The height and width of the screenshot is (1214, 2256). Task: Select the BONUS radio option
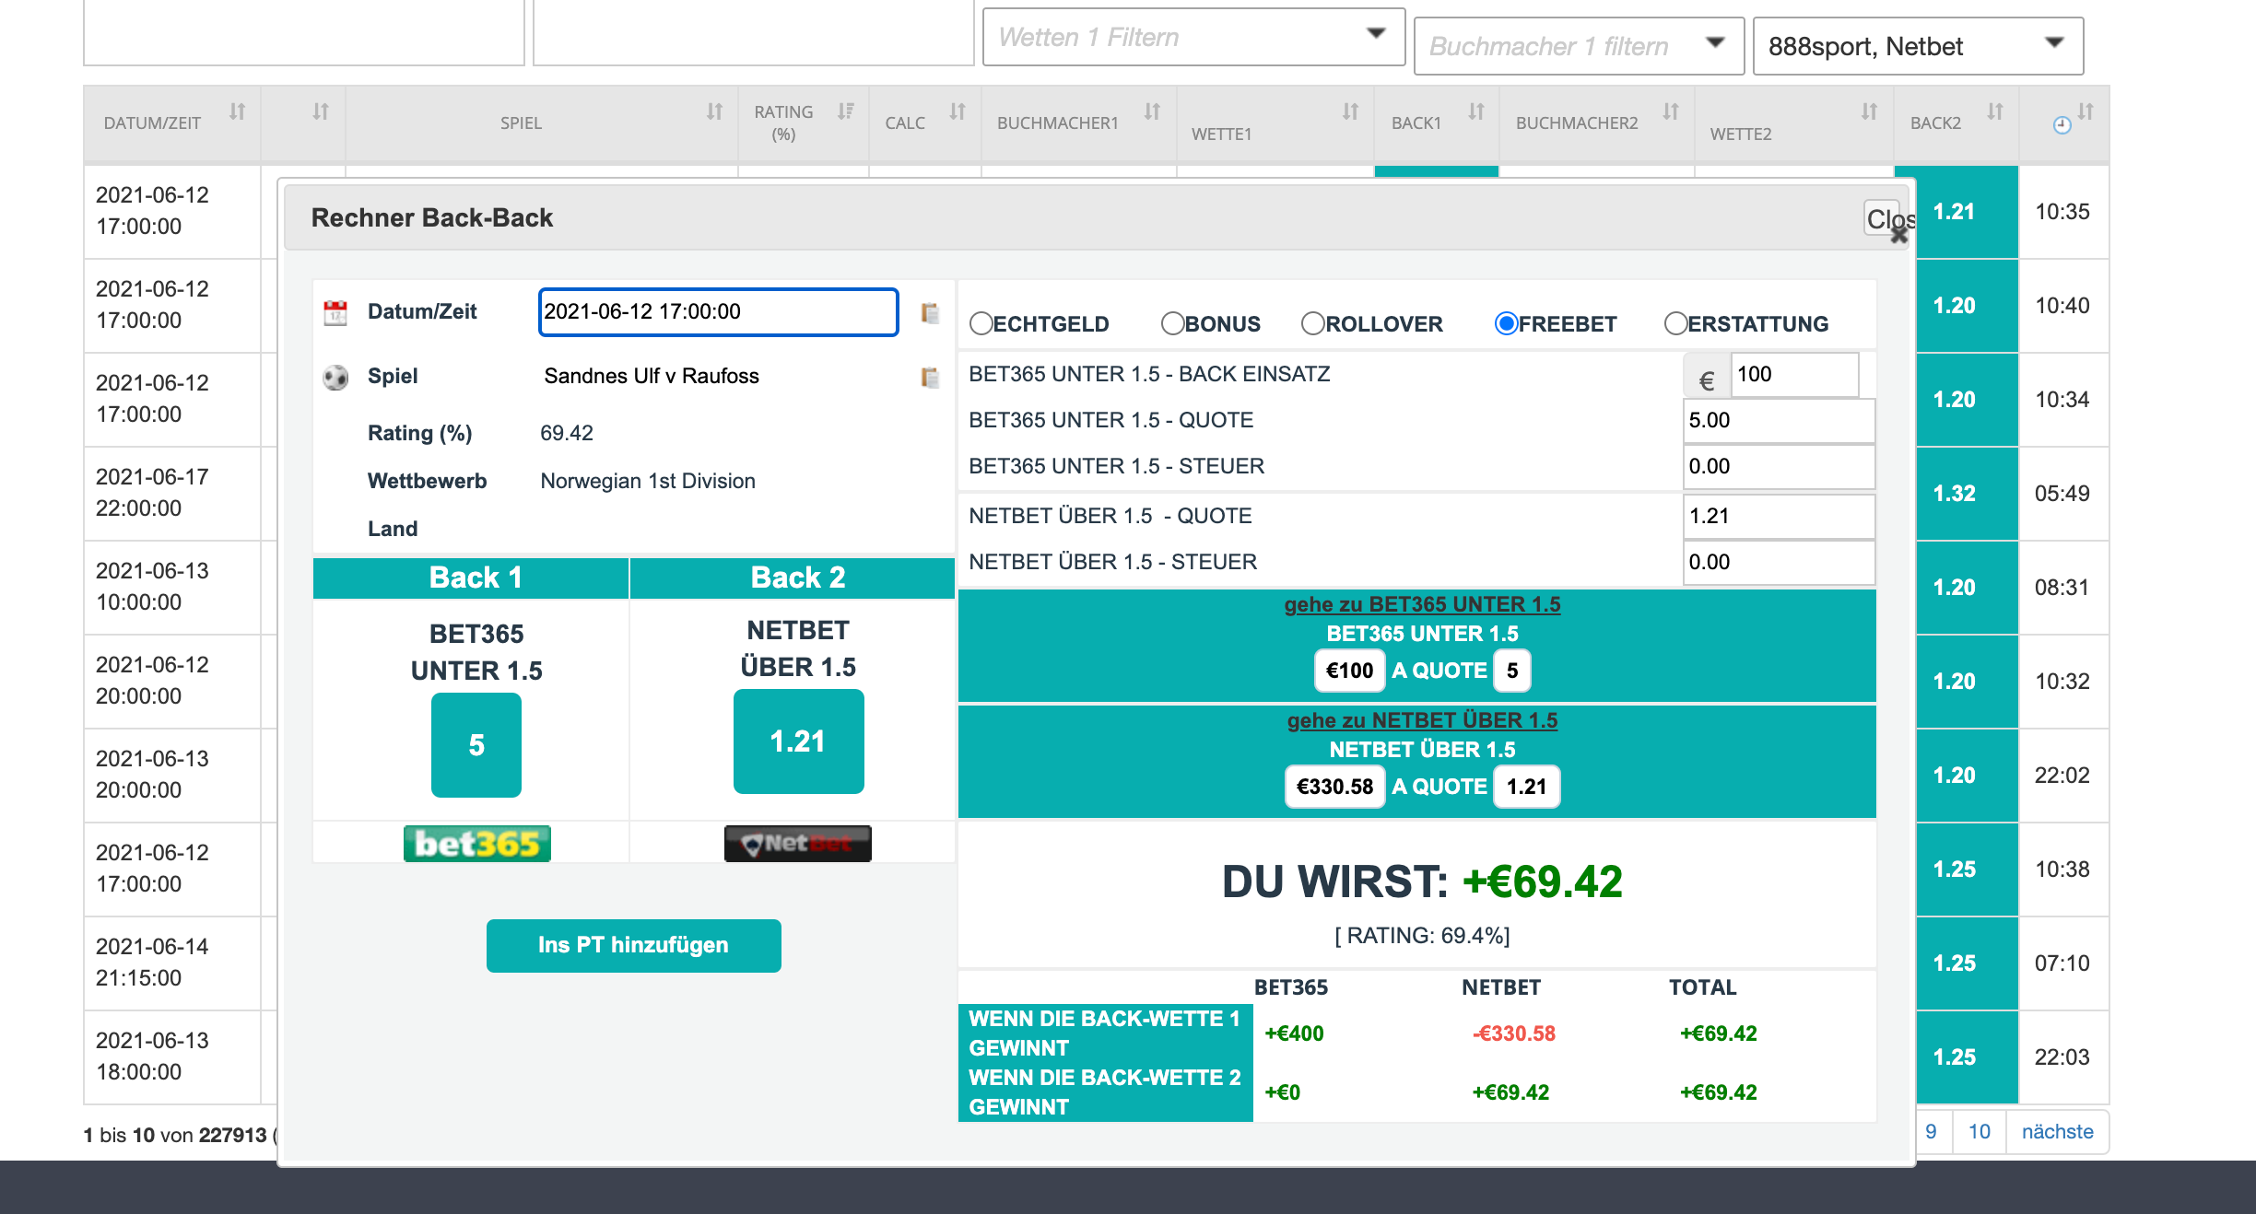coord(1172,323)
